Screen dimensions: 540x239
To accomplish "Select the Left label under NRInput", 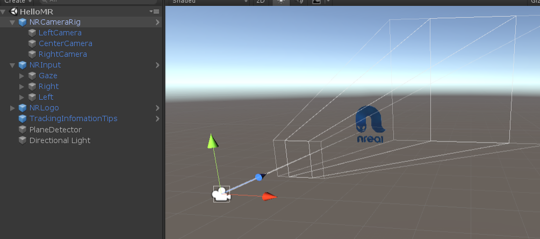I will click(46, 97).
